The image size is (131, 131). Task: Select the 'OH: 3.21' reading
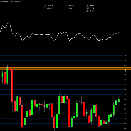[x=90, y=8]
